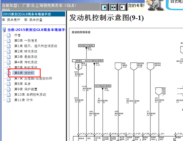The image size is (183, 141).
Task: Click the page icon beside 第3章 悬架系统
Action: point(9,57)
